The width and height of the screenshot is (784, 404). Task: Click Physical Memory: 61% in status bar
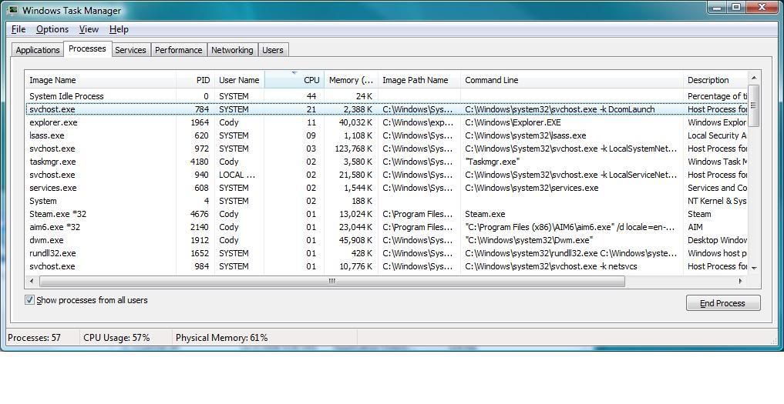pyautogui.click(x=221, y=338)
